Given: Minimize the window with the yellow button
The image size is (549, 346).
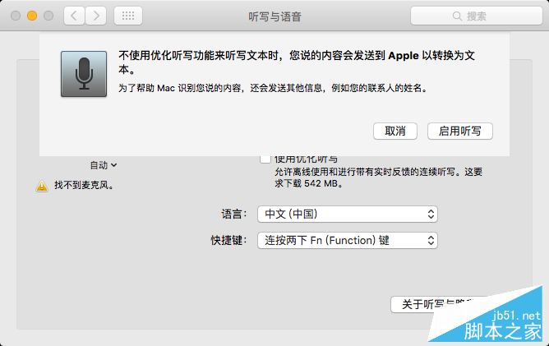Looking at the screenshot, I should tap(32, 16).
